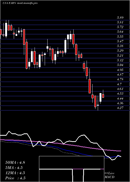Click the 4.87 price axis label
Viewport: 130px width, 182px height.
coord(120,75)
